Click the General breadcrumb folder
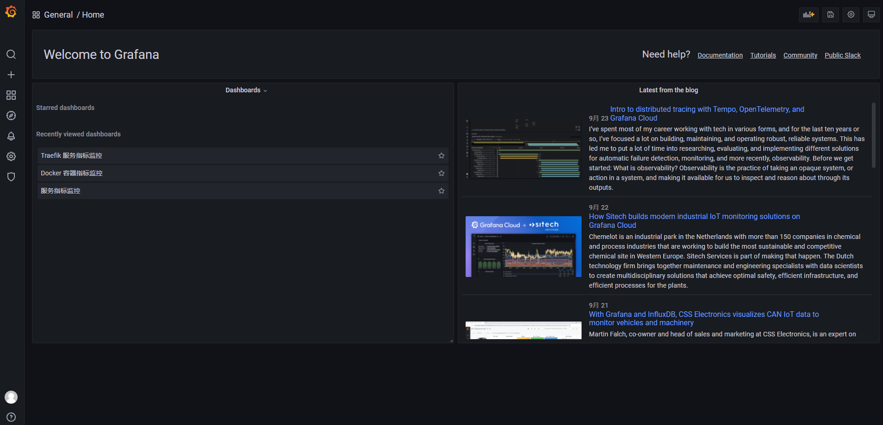The image size is (883, 425). point(58,15)
